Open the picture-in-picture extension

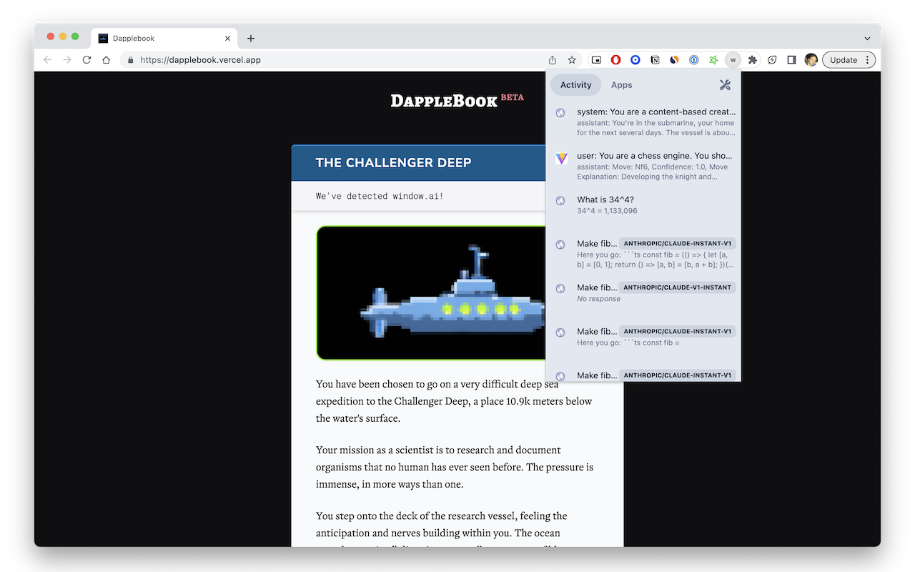[x=596, y=60]
